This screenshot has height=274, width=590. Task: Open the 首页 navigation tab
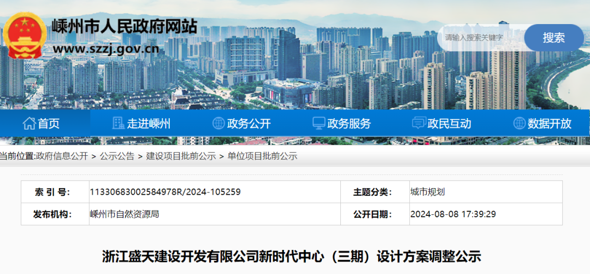click(x=49, y=124)
